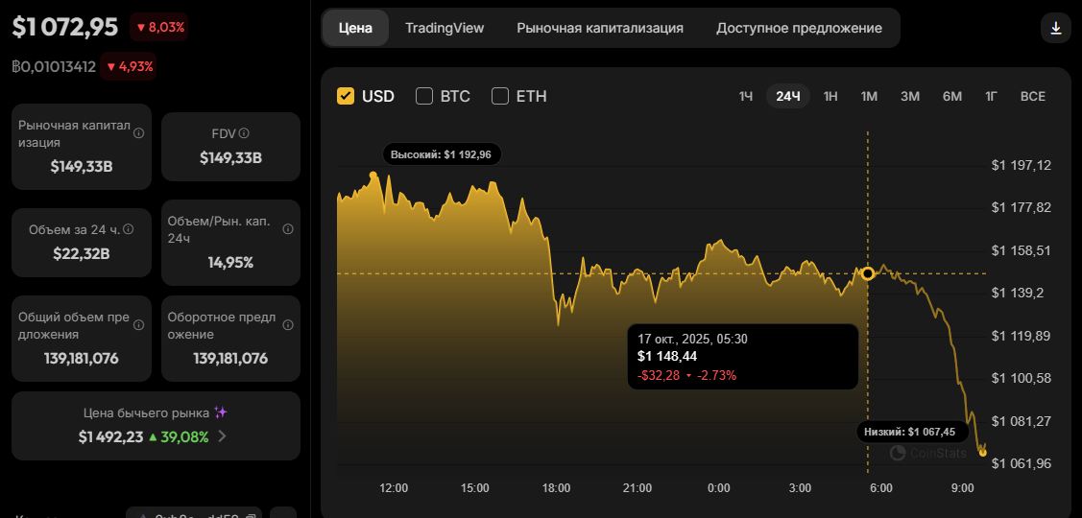Click the Низкий low price point marker
Image resolution: width=1082 pixels, height=518 pixels.
tap(983, 453)
